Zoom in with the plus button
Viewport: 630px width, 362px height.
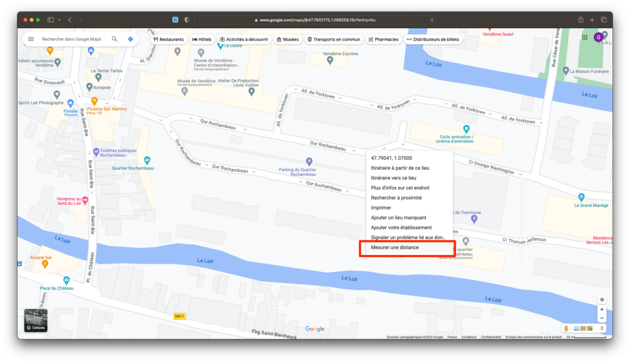pos(602,310)
